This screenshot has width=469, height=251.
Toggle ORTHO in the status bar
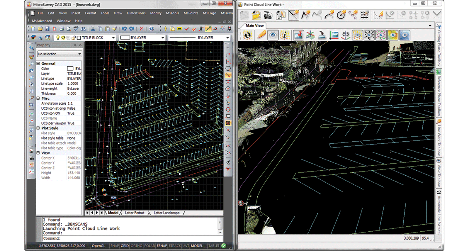(136, 246)
